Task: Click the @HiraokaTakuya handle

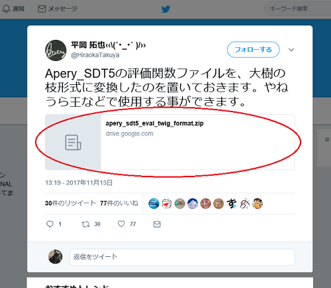Action: (x=95, y=55)
